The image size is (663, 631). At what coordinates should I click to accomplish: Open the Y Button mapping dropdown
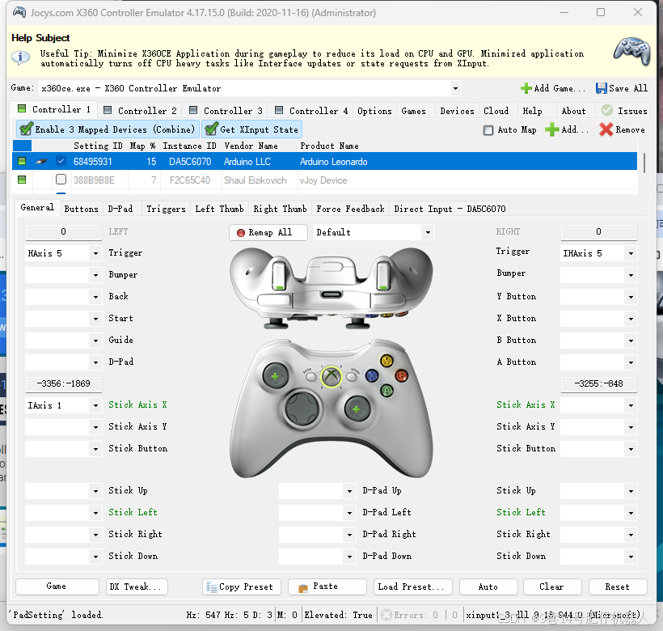(x=631, y=297)
